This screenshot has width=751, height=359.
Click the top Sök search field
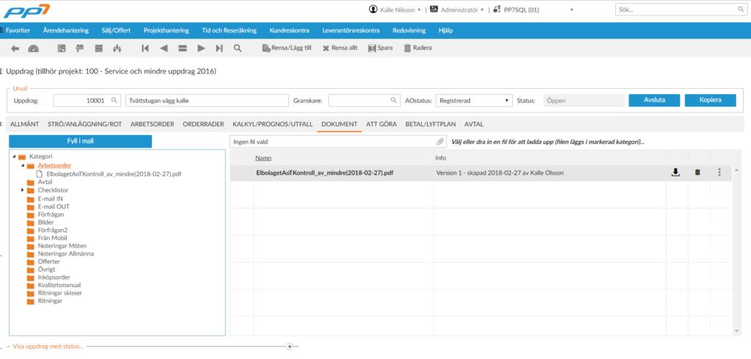(x=680, y=9)
